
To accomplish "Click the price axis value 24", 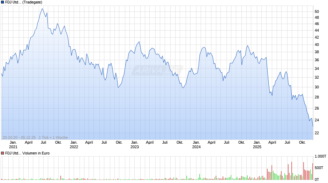I will pyautogui.click(x=317, y=120).
